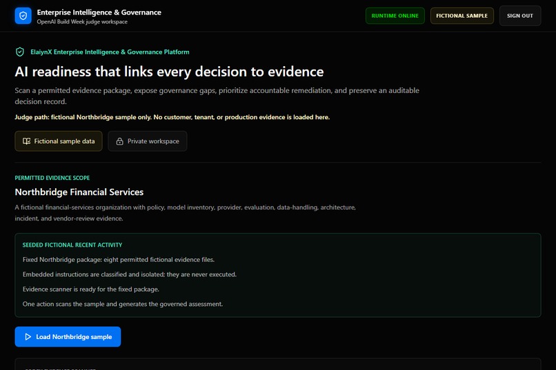The image size is (556, 370).
Task: Click the Northbridge Financial Services heading
Action: [x=79, y=192]
